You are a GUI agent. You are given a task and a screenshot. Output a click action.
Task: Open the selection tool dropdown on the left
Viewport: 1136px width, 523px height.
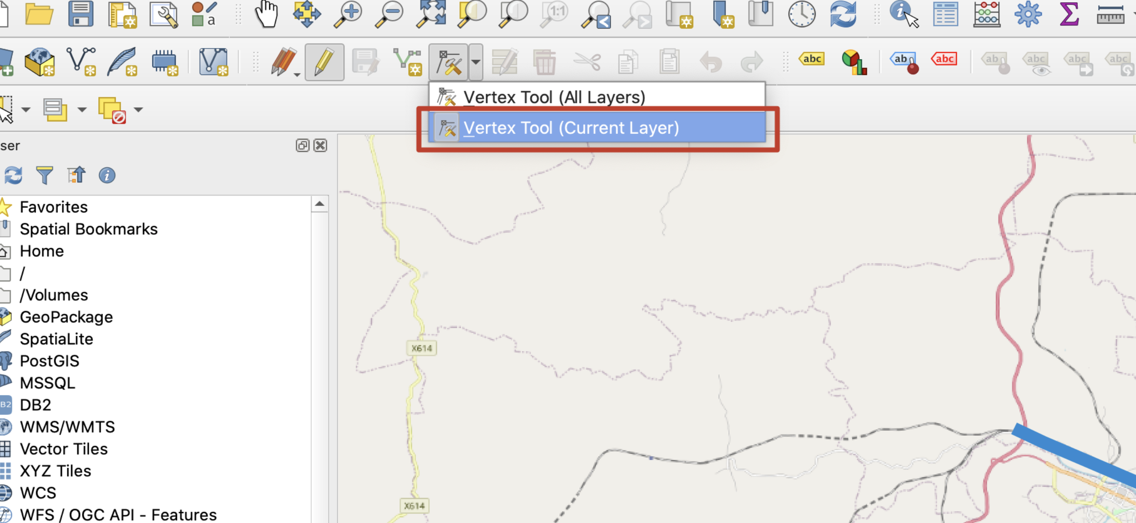click(x=27, y=109)
